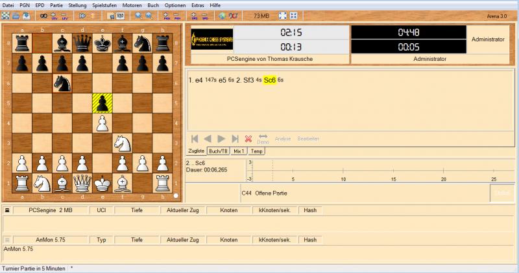Click the zoom in magnifier icon

(138, 15)
